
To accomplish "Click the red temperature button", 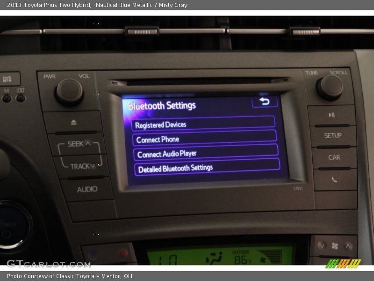I will (x=122, y=252).
